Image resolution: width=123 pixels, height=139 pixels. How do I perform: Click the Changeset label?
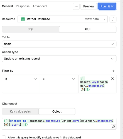click(9, 104)
